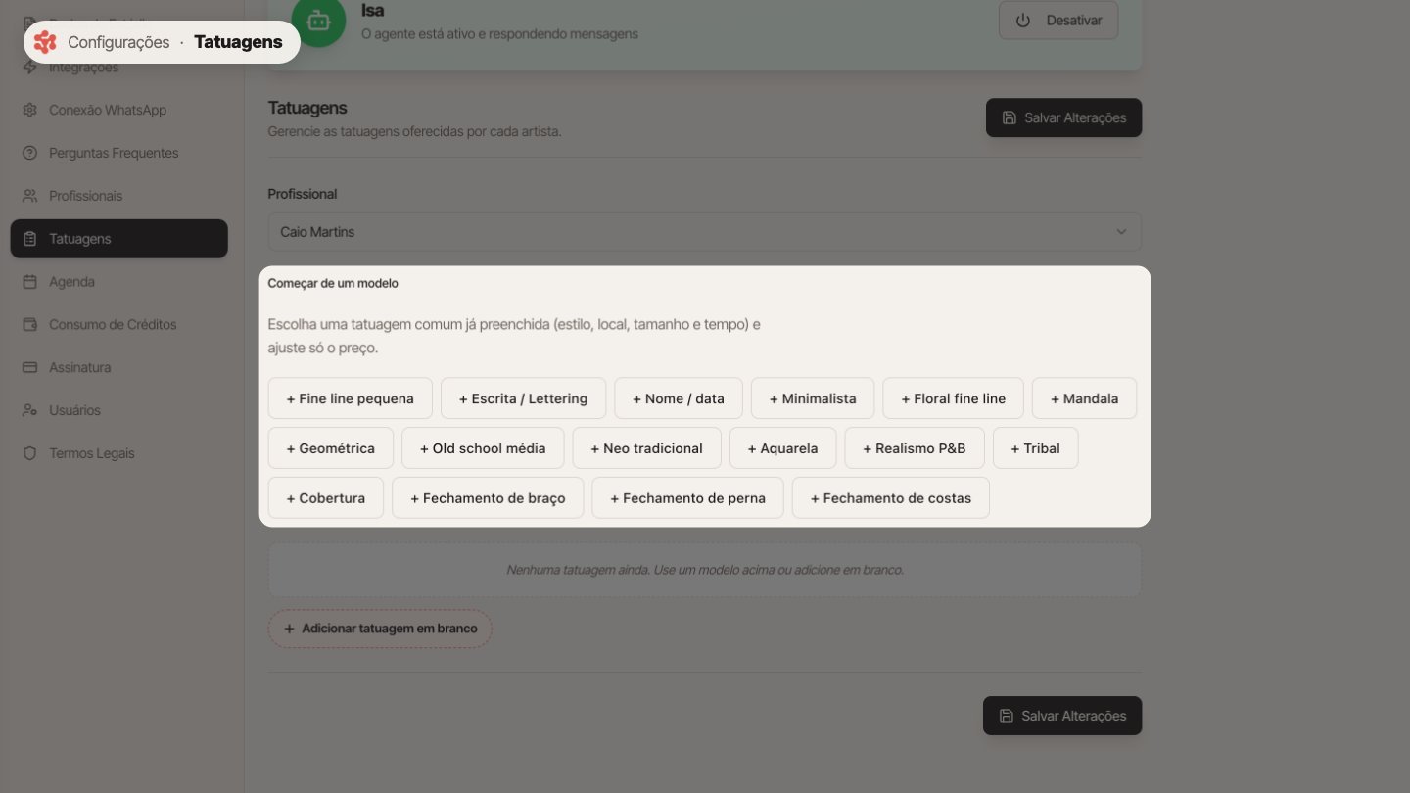This screenshot has width=1410, height=793.
Task: Click the Perguntas Frequentes question mark icon
Action: tap(29, 153)
